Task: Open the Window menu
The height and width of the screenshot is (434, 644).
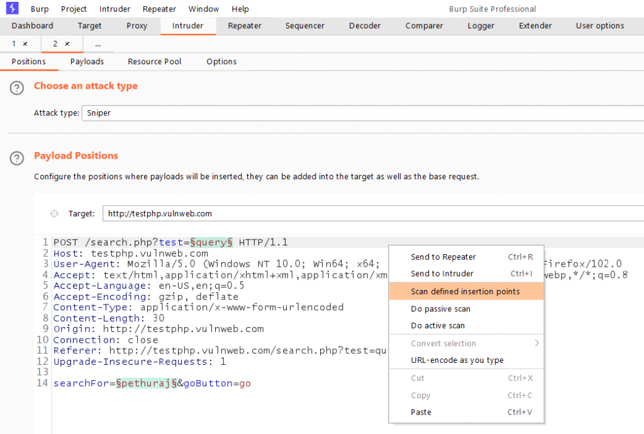Action: click(x=204, y=9)
